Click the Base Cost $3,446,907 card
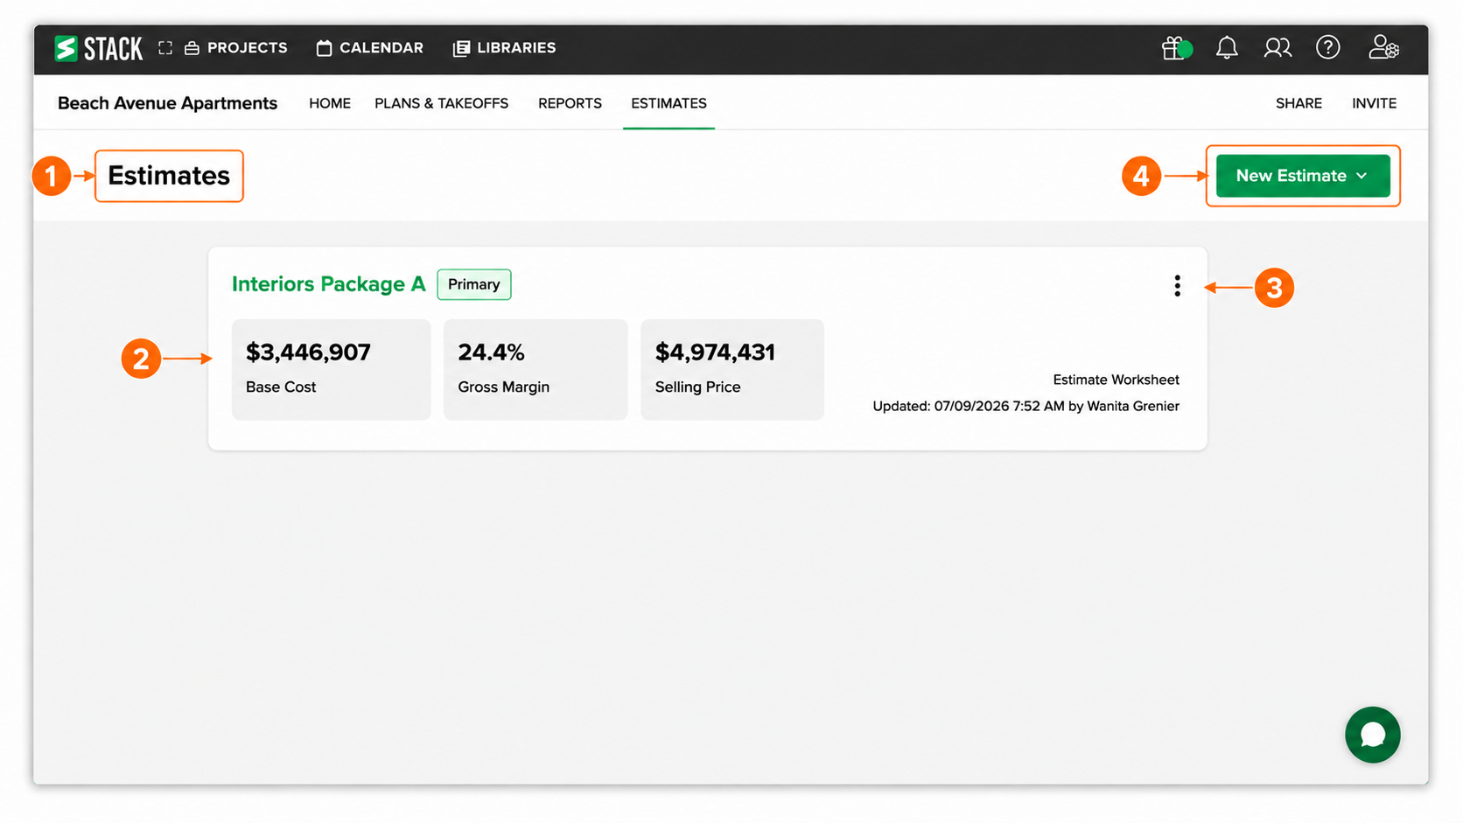The image size is (1463, 823). point(332,369)
